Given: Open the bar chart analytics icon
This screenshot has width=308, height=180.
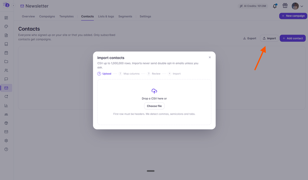Looking at the screenshot, I should (x=6, y=106).
